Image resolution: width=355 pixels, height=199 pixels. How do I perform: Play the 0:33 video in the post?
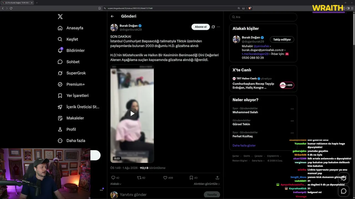132,114
